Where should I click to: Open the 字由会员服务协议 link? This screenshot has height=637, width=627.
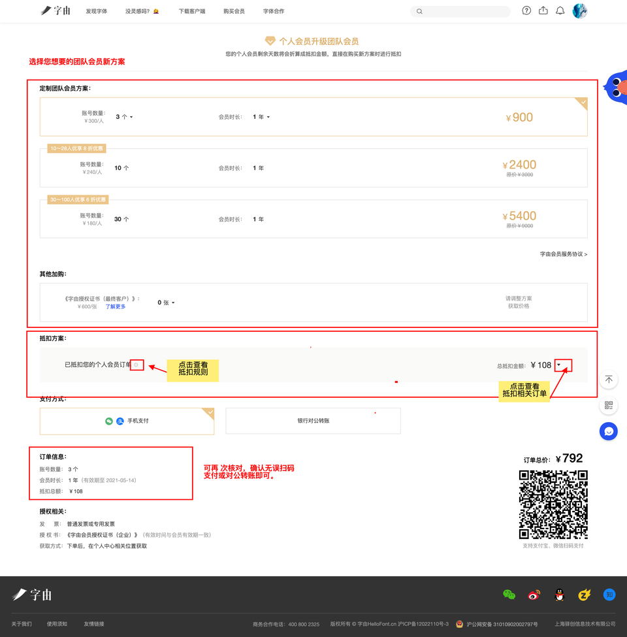coord(564,254)
